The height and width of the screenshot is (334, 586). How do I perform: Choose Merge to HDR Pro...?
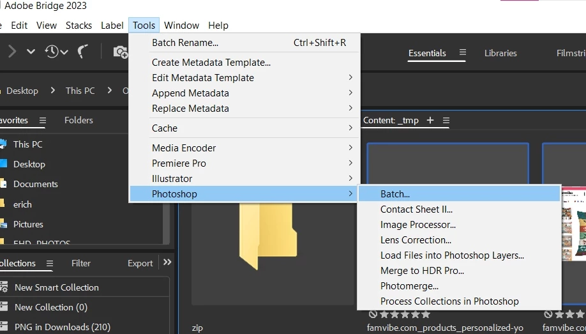tap(460, 271)
